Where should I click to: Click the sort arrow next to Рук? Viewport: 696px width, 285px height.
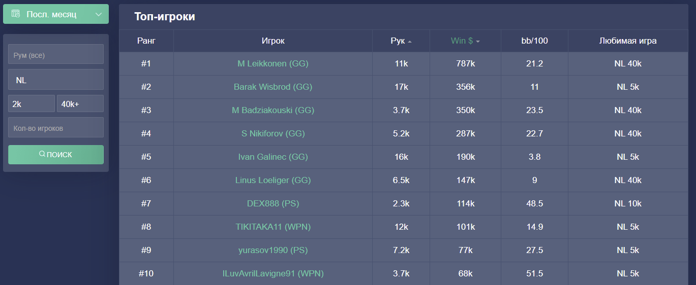point(410,42)
